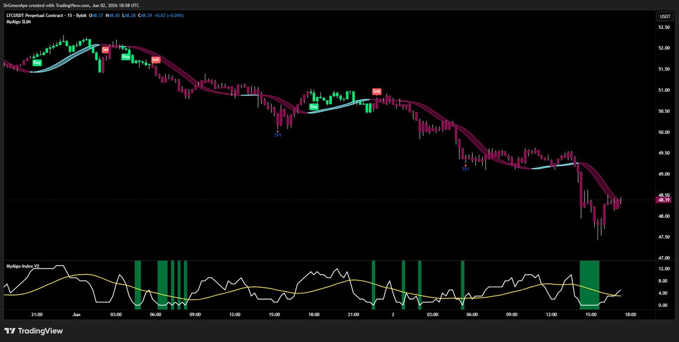Click the 4.00 indicator axis label
The height and width of the screenshot is (342, 679).
click(664, 293)
